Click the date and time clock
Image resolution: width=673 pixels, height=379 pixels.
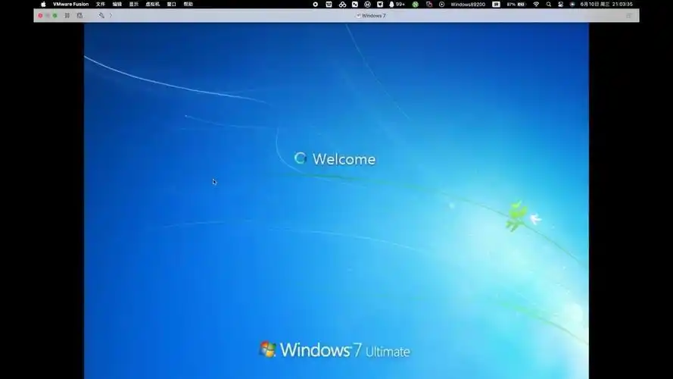(606, 5)
